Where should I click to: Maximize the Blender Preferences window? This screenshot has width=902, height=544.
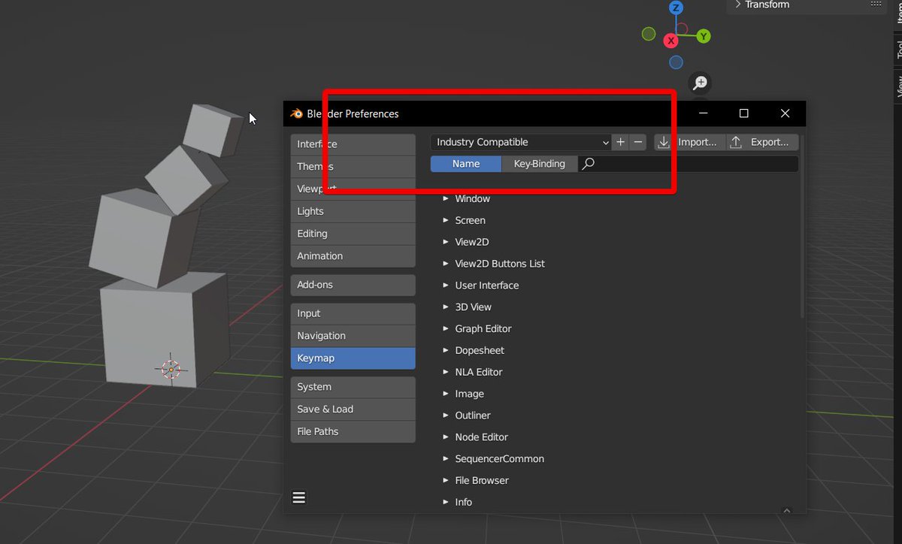tap(743, 113)
